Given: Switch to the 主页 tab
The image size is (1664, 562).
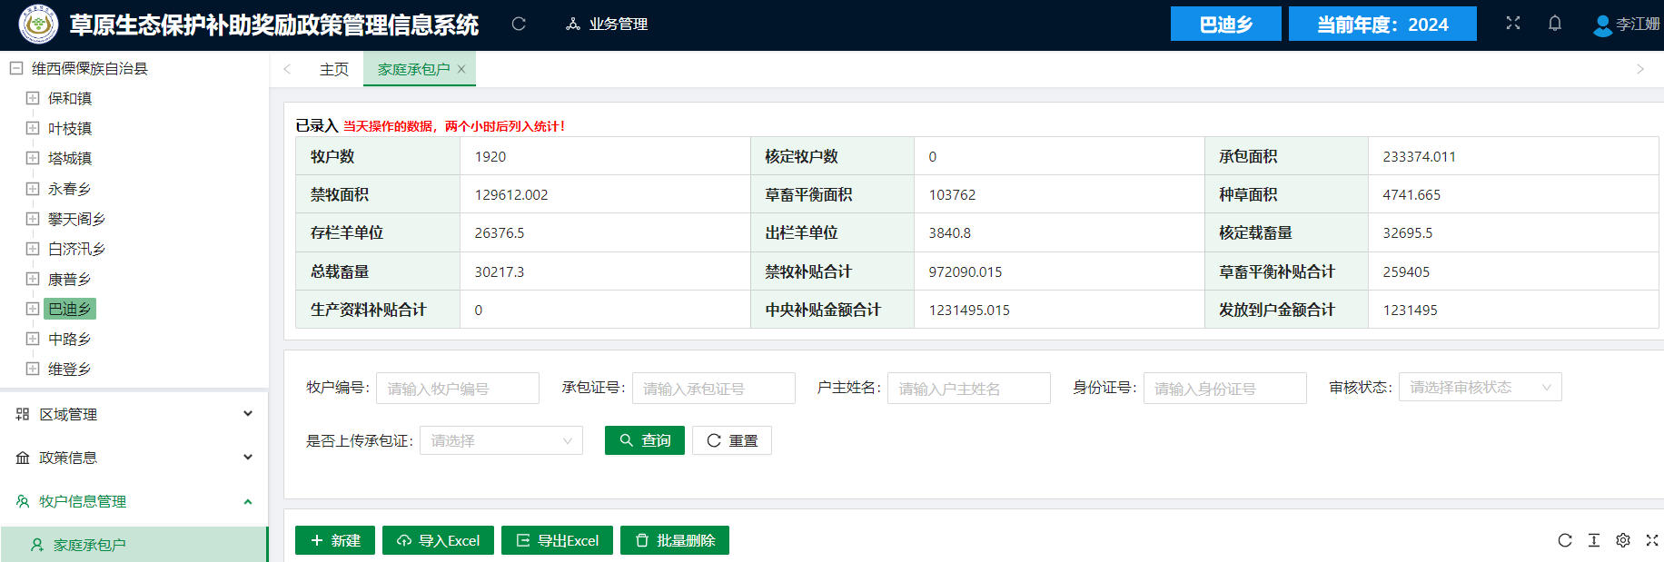Looking at the screenshot, I should pos(334,69).
